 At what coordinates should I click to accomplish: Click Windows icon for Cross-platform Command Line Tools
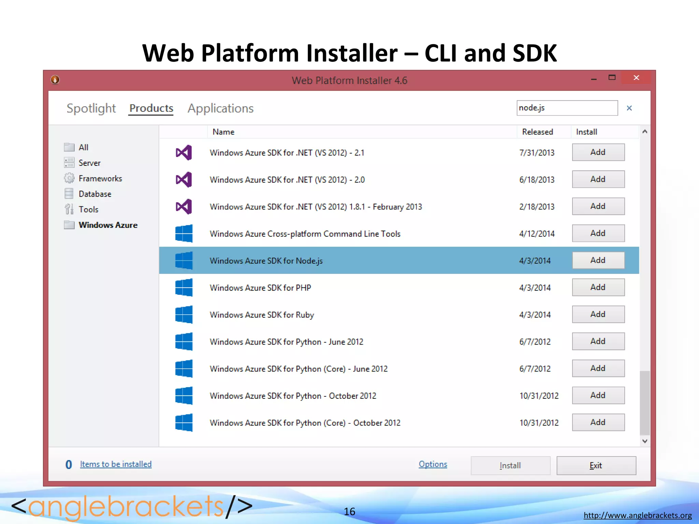coord(184,233)
